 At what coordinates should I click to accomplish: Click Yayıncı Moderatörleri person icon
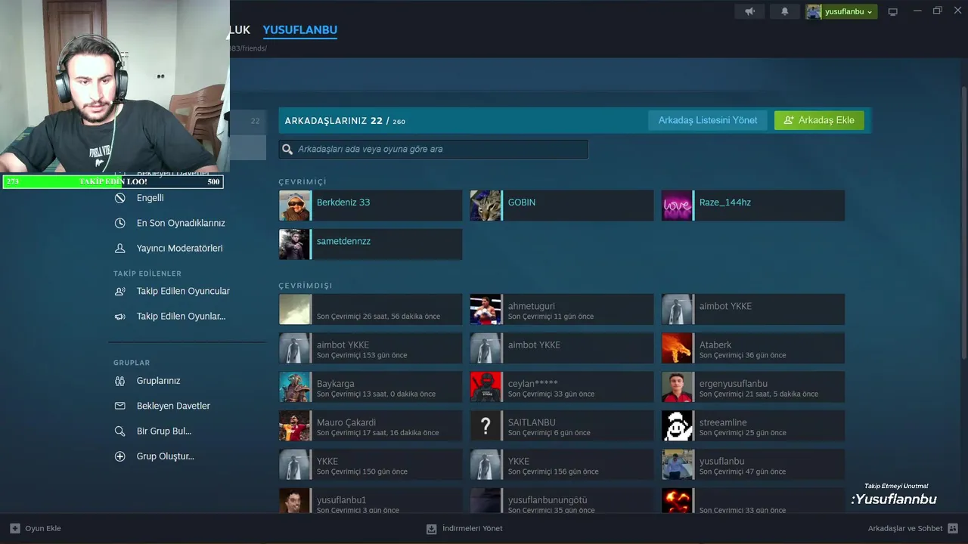click(120, 248)
